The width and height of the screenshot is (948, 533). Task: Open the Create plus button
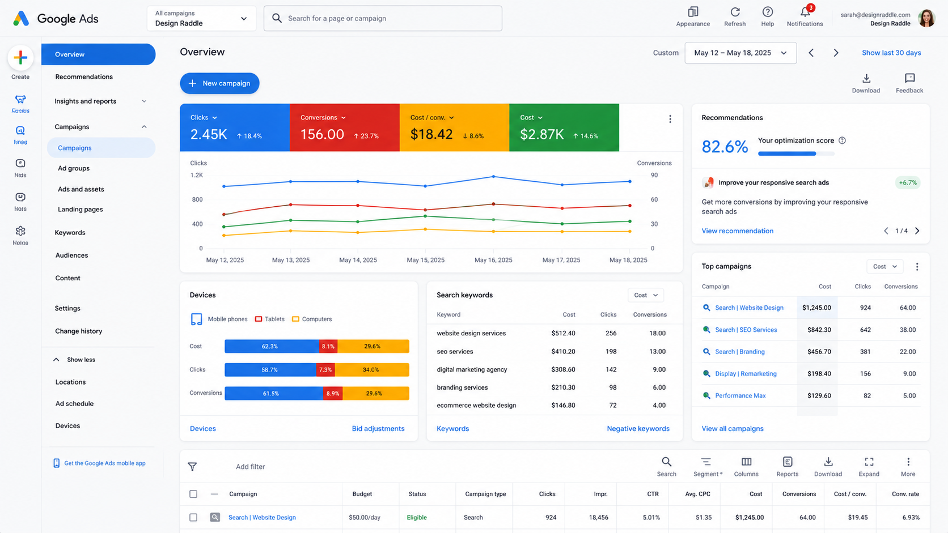(20, 58)
